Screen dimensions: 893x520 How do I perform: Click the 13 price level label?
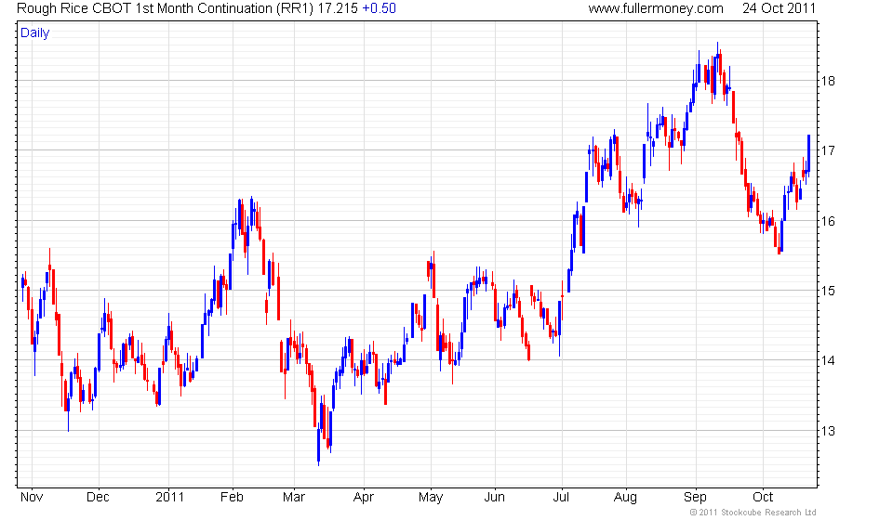pos(828,431)
